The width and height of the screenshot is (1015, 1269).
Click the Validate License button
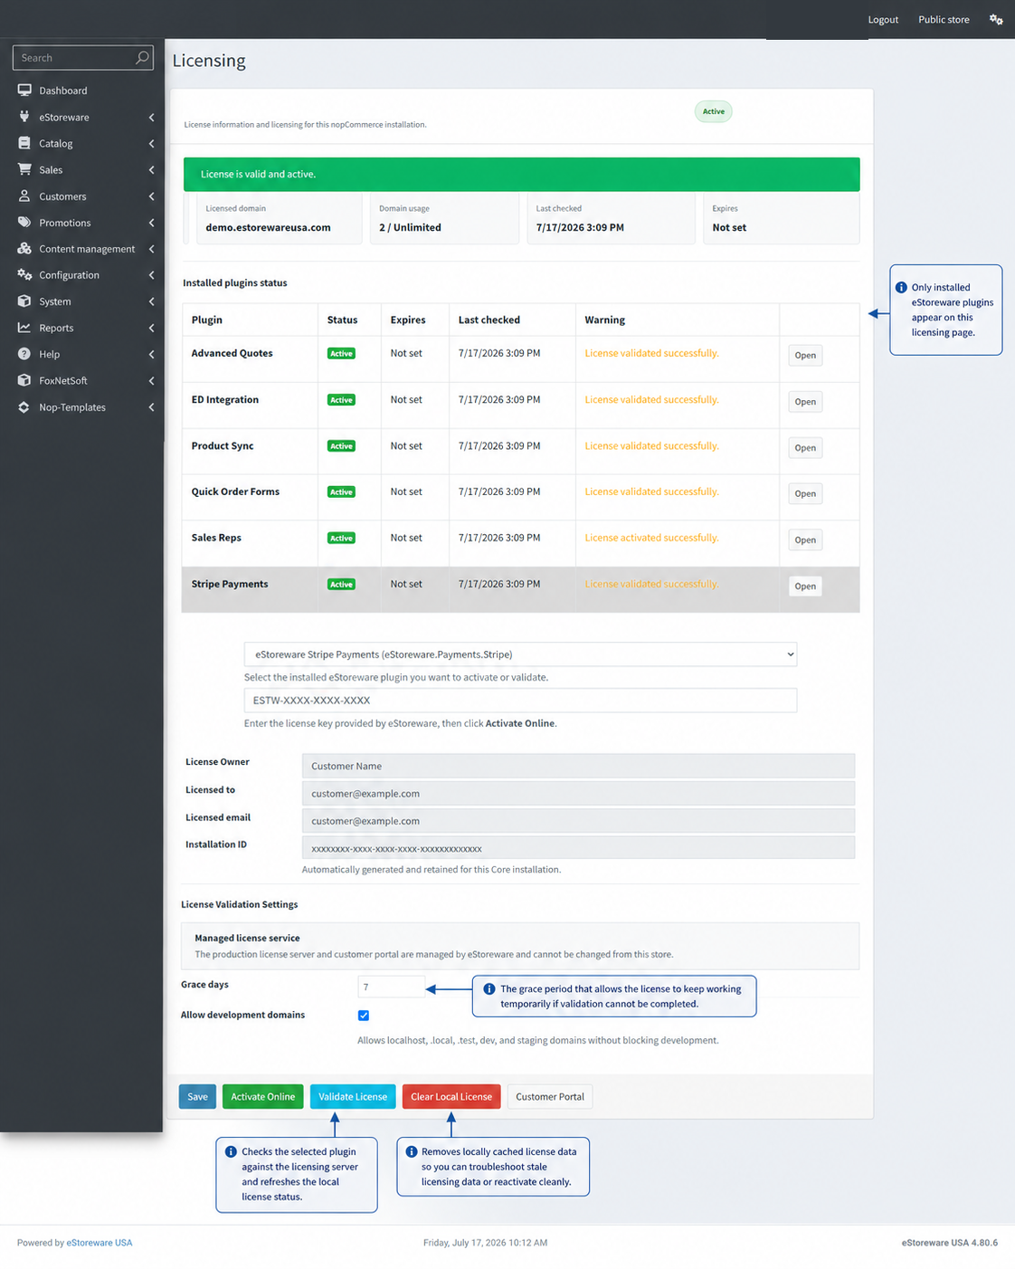353,1096
